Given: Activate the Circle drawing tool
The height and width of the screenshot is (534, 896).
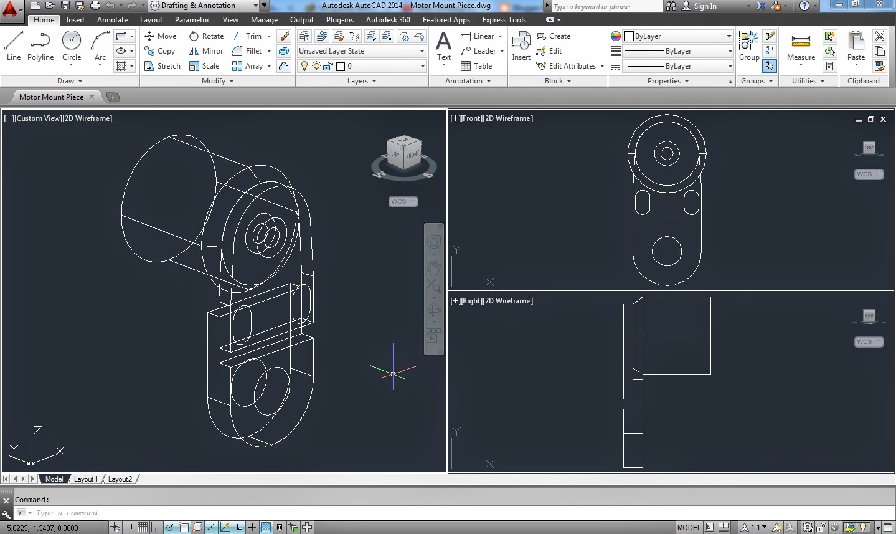Looking at the screenshot, I should [x=71, y=44].
